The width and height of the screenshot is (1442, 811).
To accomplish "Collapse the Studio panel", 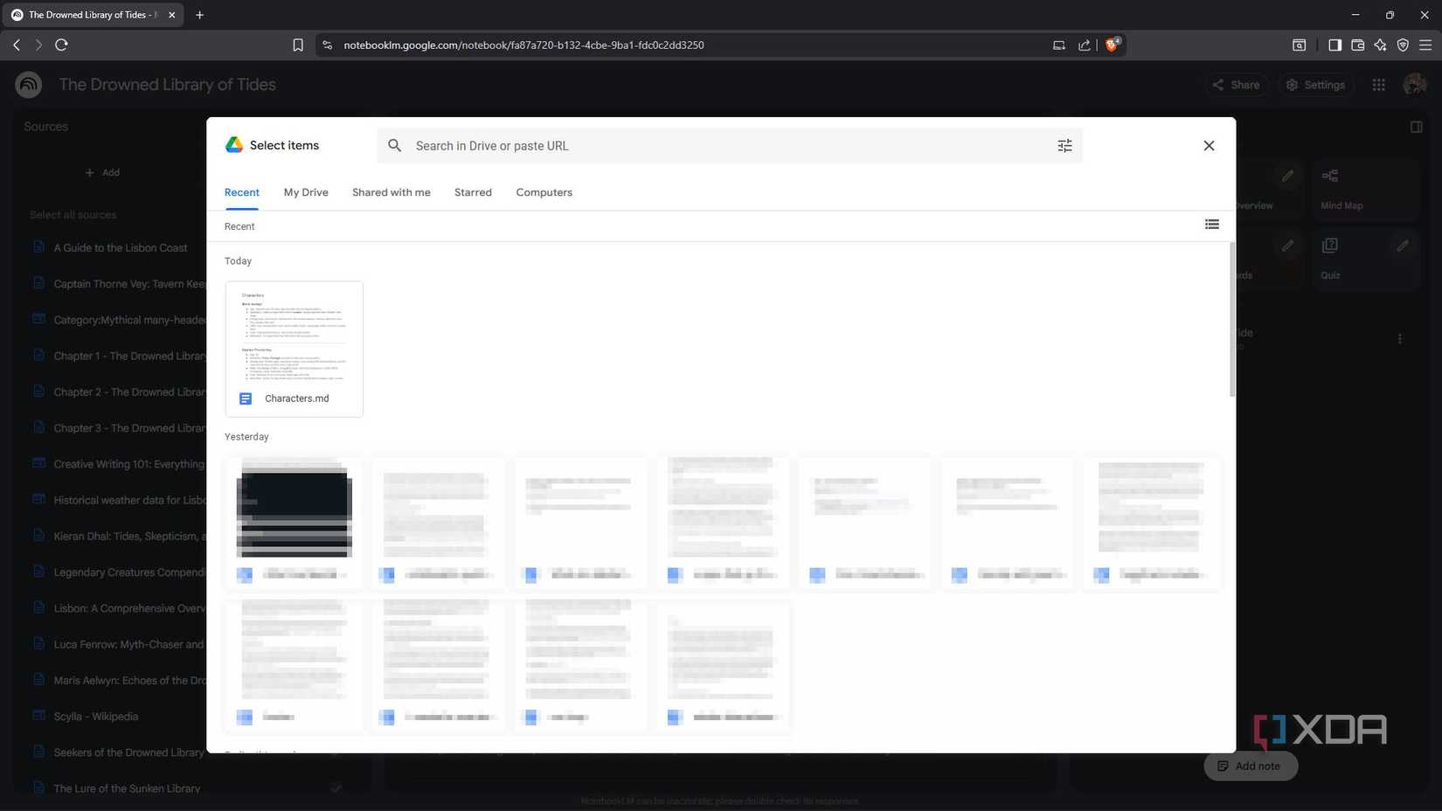I will click(x=1417, y=126).
